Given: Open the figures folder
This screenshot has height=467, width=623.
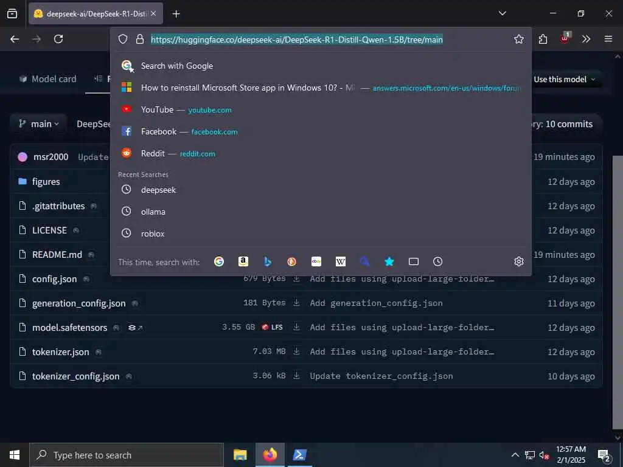Looking at the screenshot, I should pyautogui.click(x=46, y=182).
